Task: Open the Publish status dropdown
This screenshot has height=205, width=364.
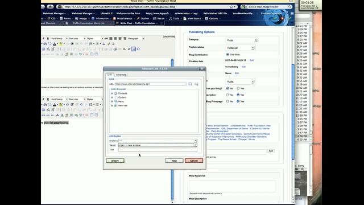Action: coord(240,48)
